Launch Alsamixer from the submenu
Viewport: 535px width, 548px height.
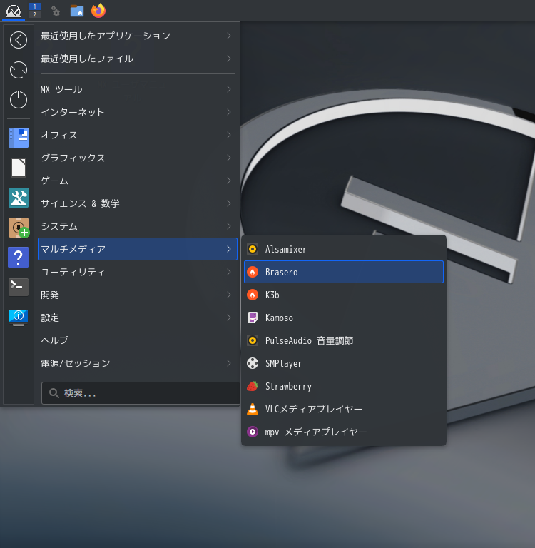coord(344,249)
